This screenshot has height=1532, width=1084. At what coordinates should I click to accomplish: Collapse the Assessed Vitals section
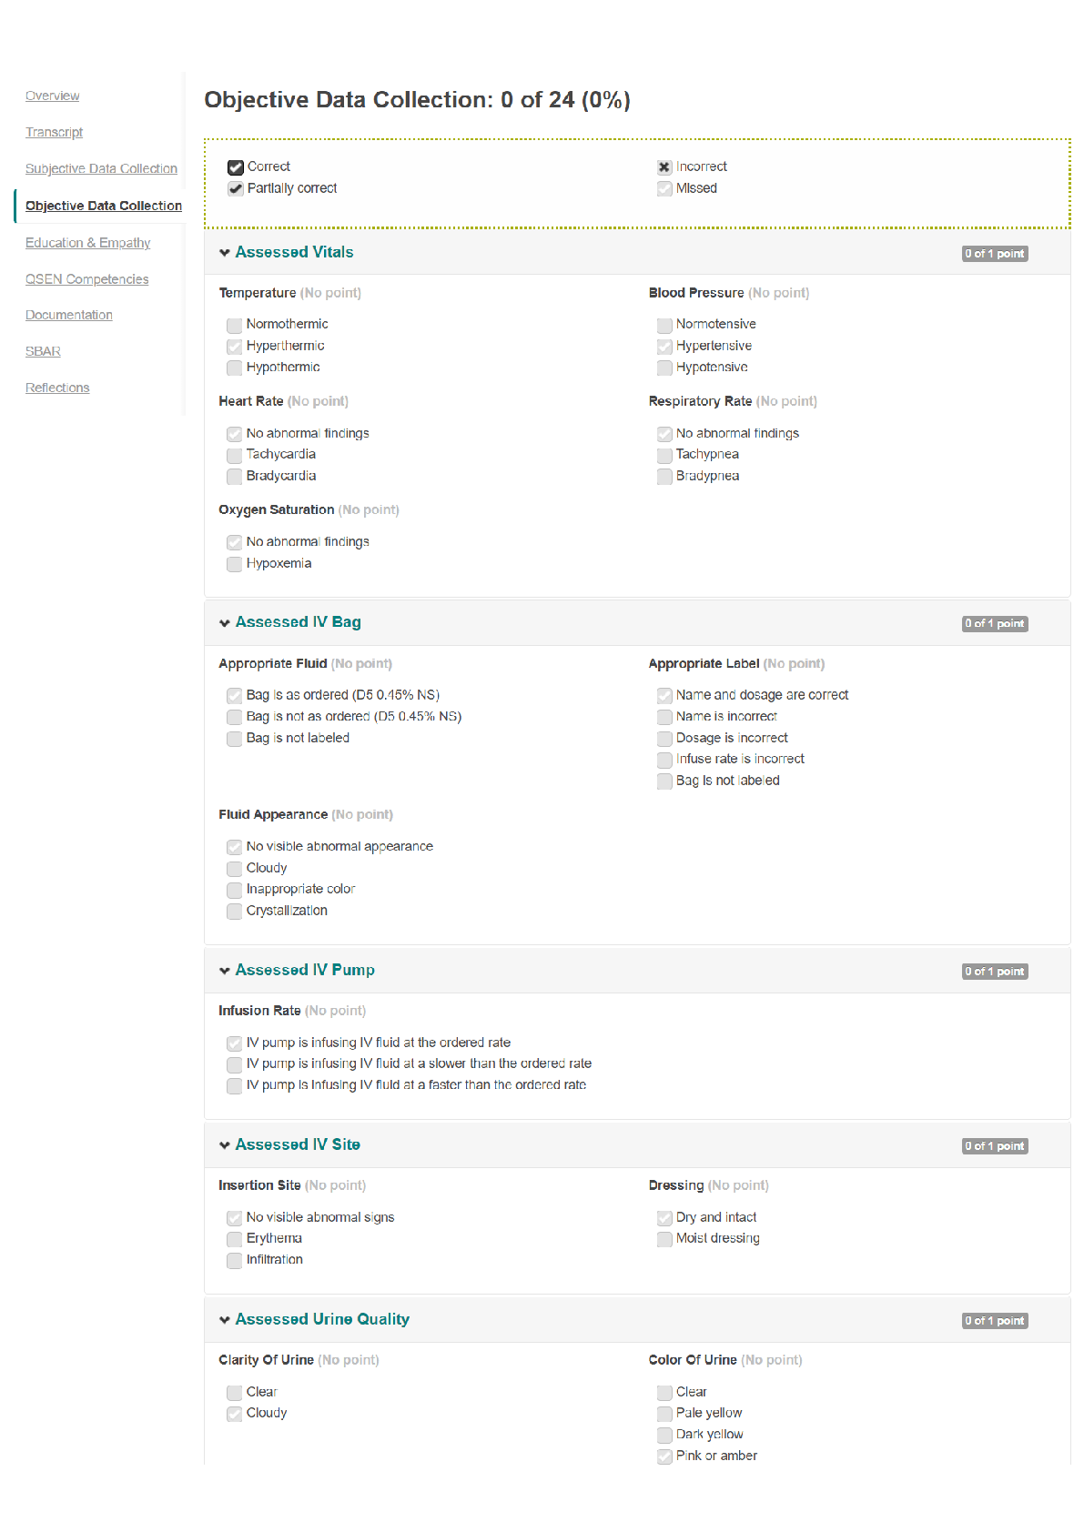pyautogui.click(x=225, y=253)
